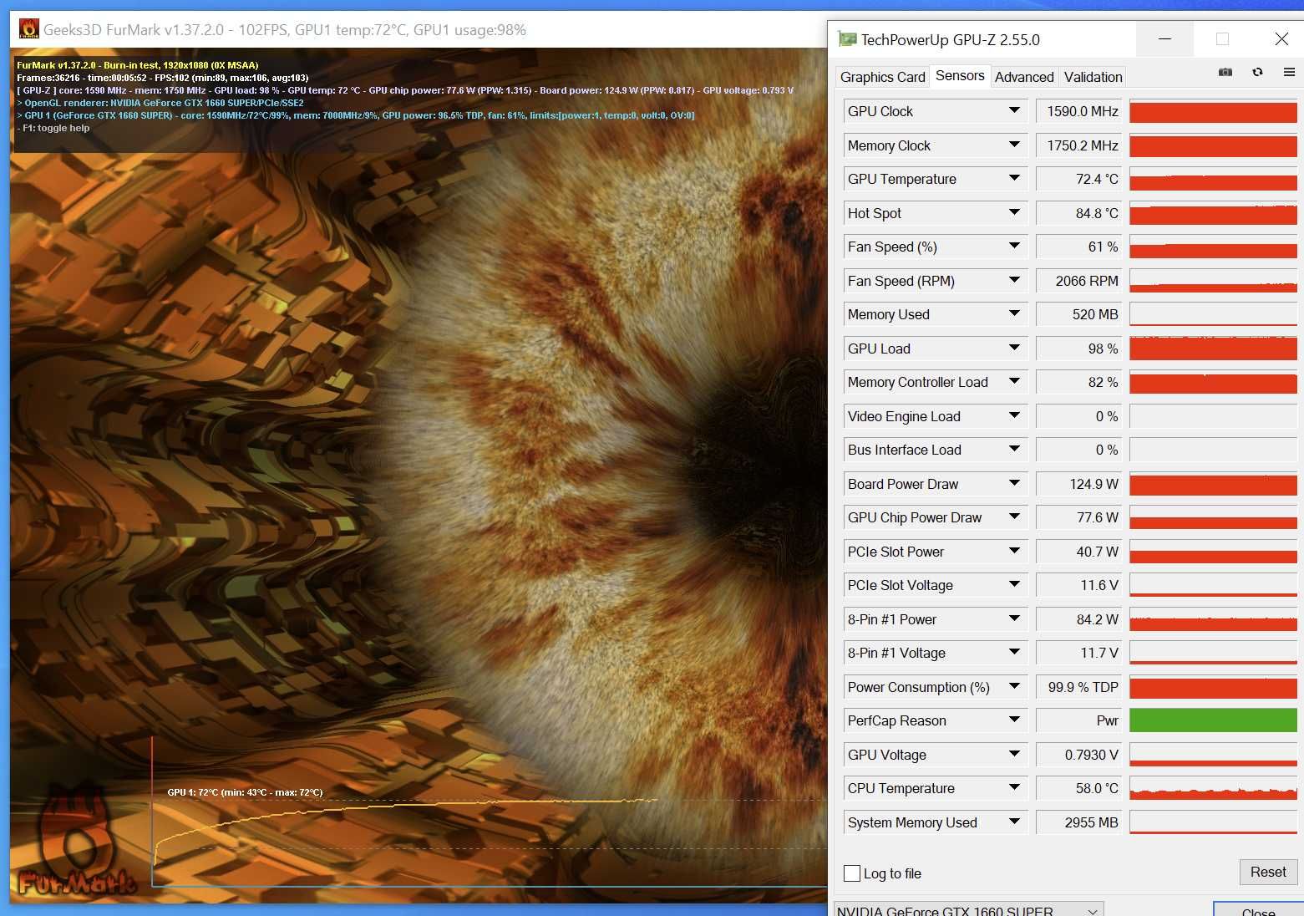1304x916 pixels.
Task: Click the CPU Temperature history graph
Action: pyautogui.click(x=1213, y=788)
